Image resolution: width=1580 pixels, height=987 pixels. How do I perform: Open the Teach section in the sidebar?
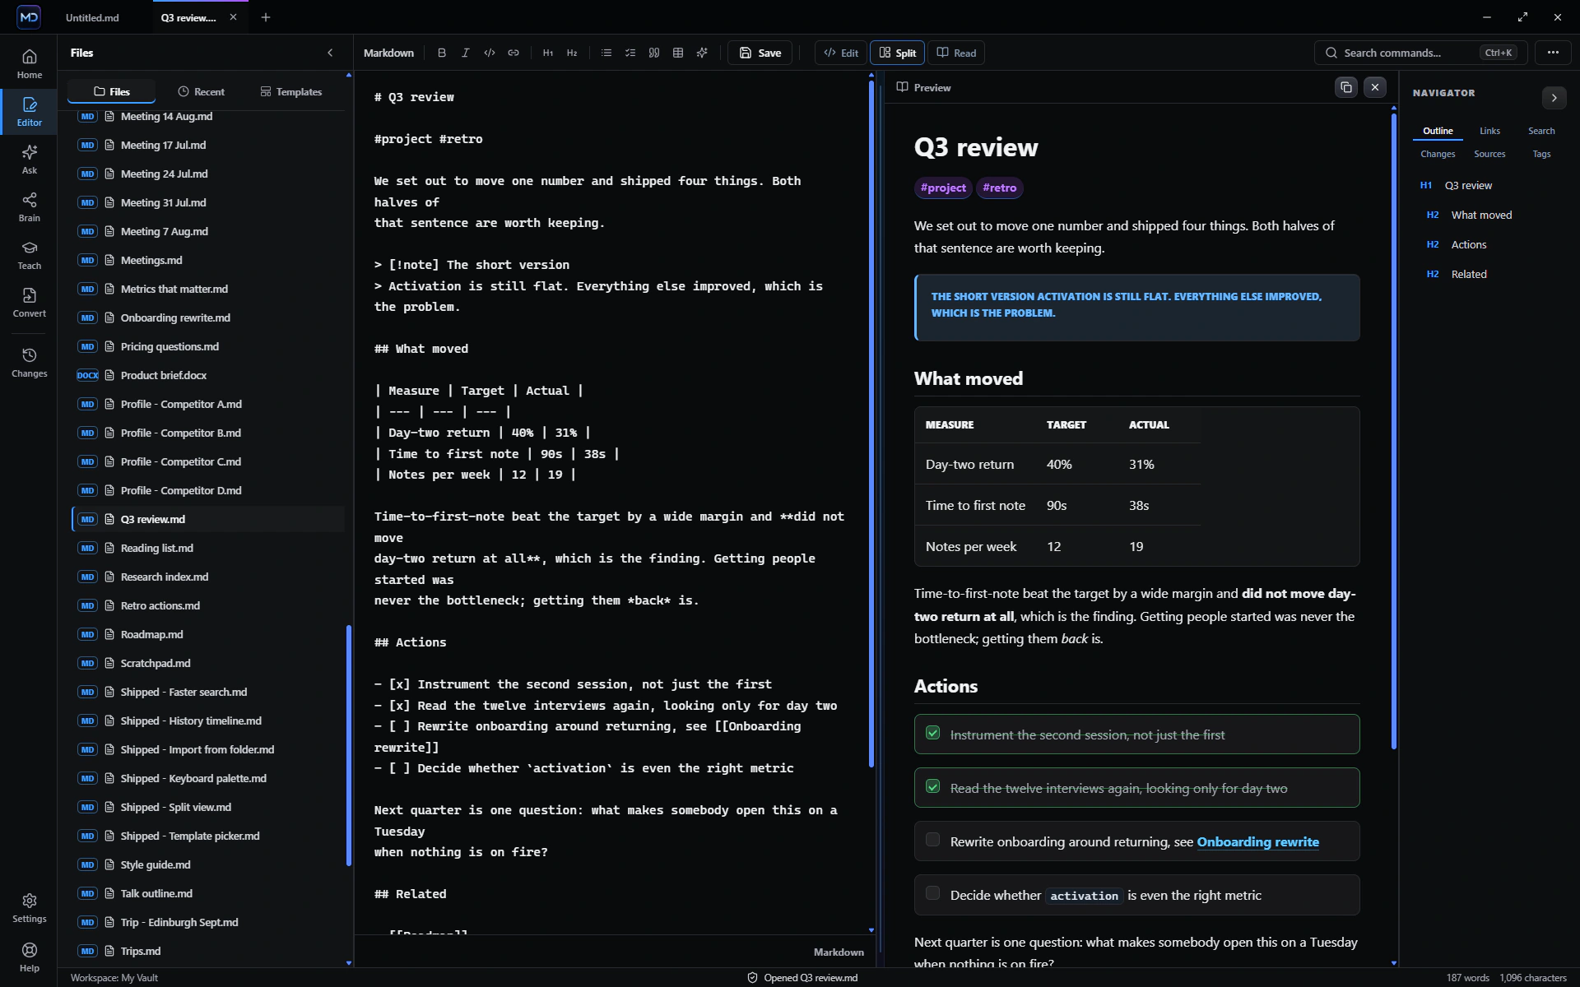tap(30, 254)
